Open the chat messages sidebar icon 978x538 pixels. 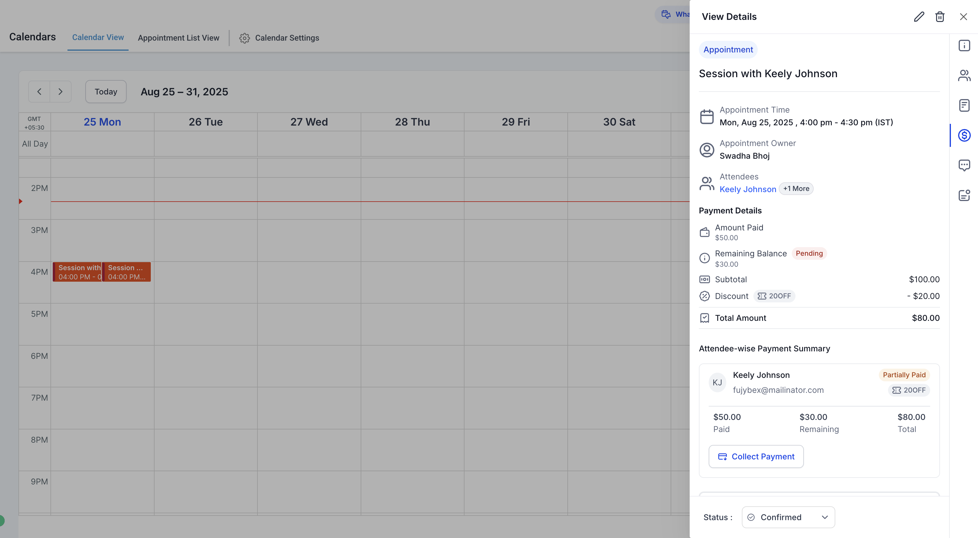pyautogui.click(x=964, y=165)
